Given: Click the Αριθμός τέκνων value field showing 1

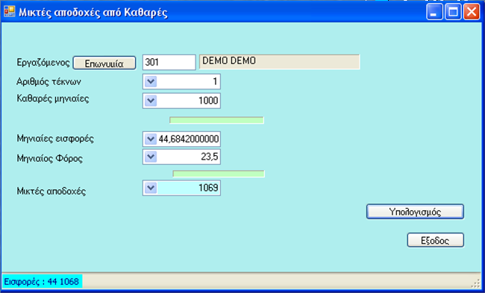Looking at the screenshot, I should coord(189,81).
